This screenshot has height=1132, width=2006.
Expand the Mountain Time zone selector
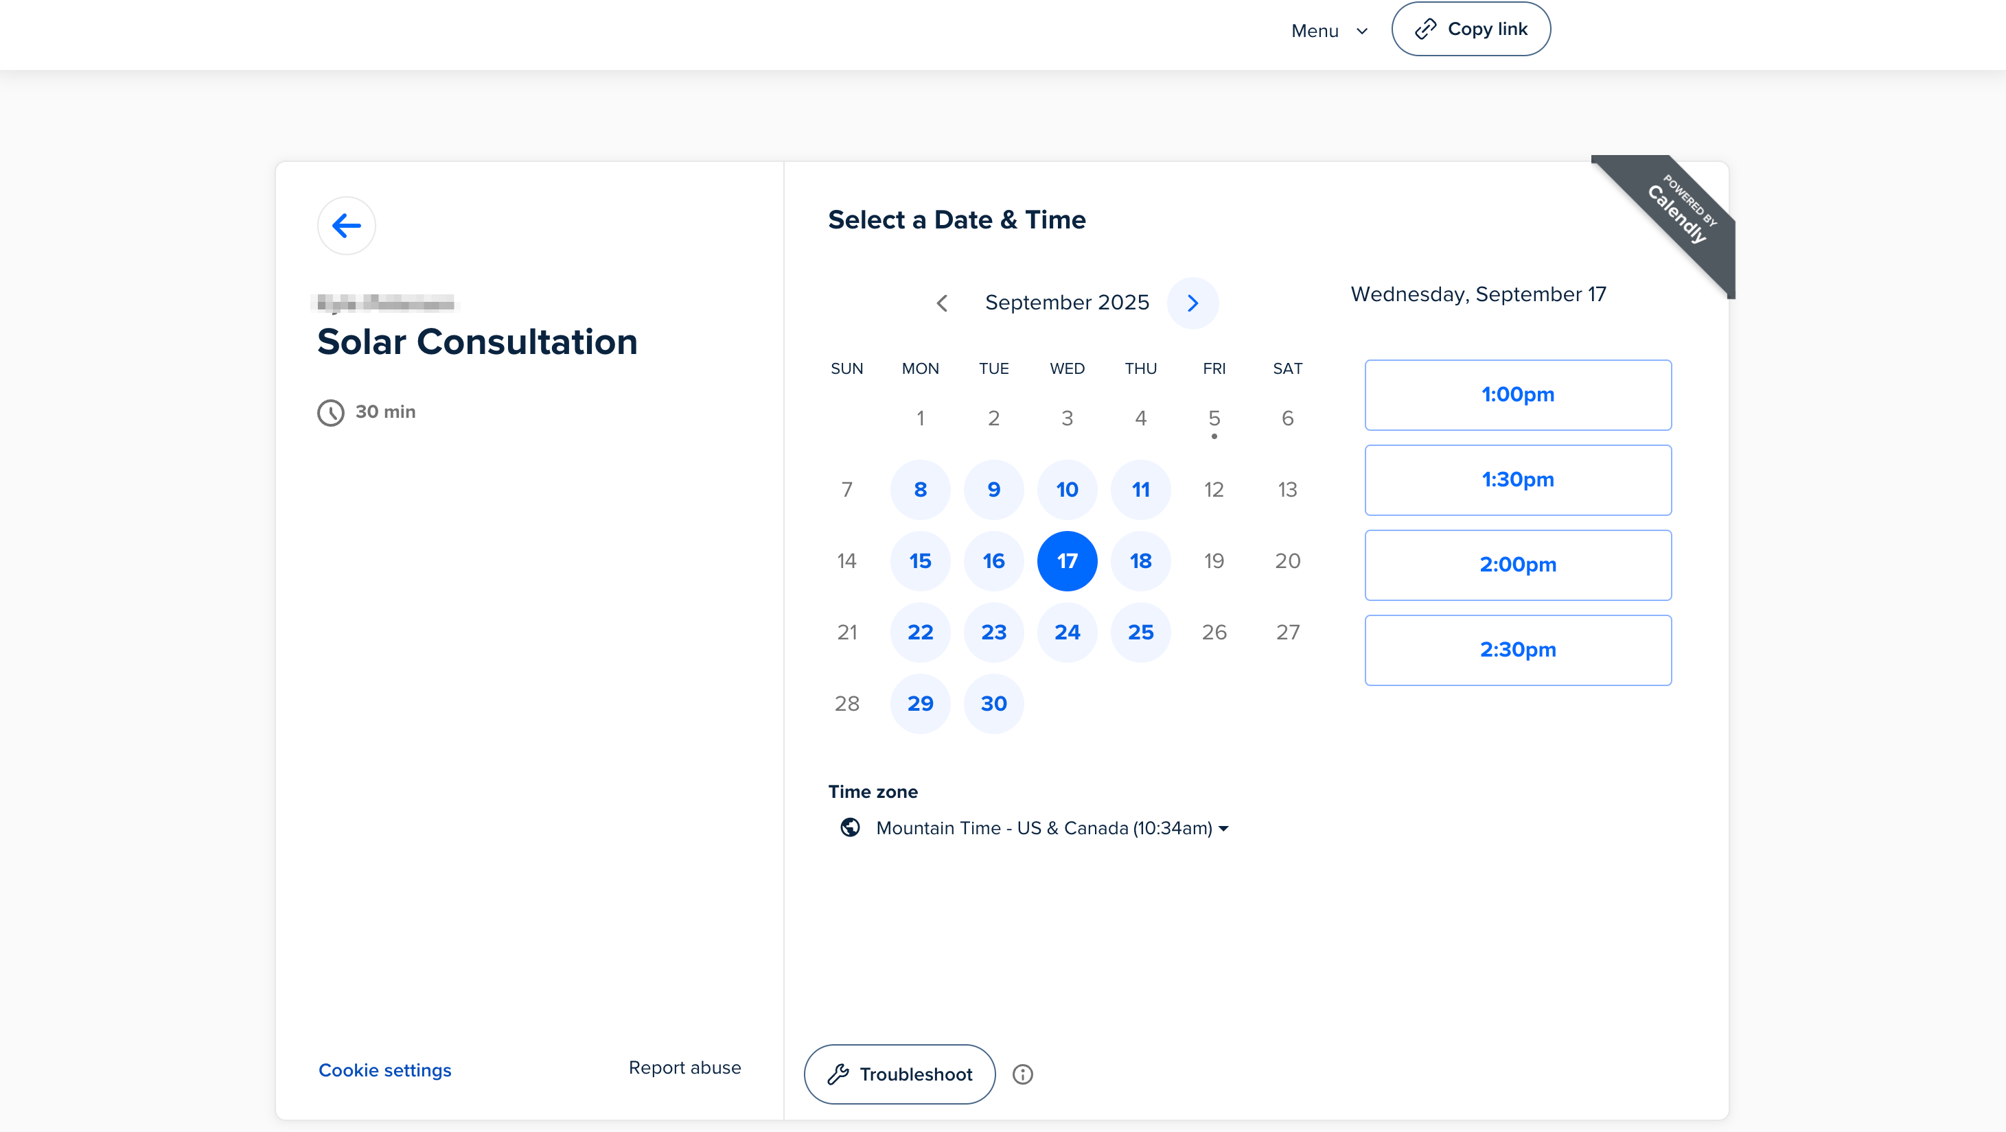pos(1050,828)
